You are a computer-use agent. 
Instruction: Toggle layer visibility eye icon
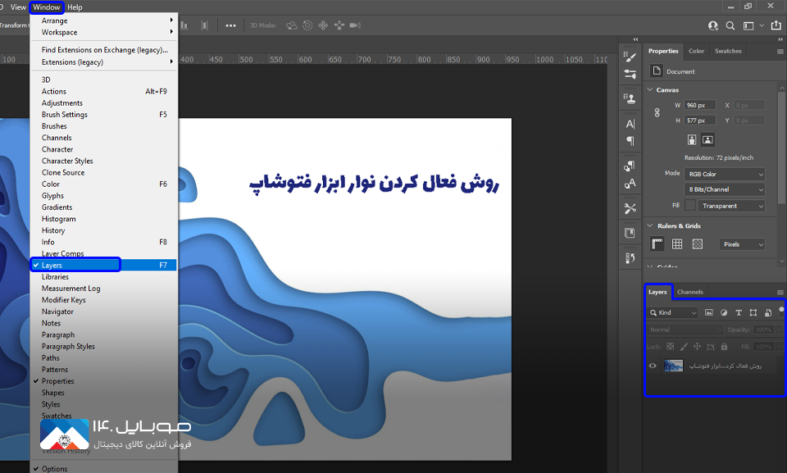coord(653,366)
